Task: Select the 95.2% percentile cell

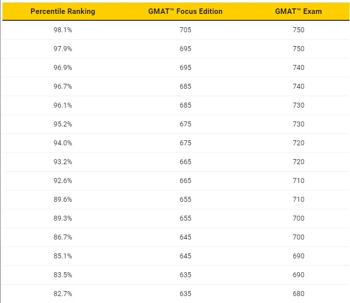Action: click(x=63, y=124)
